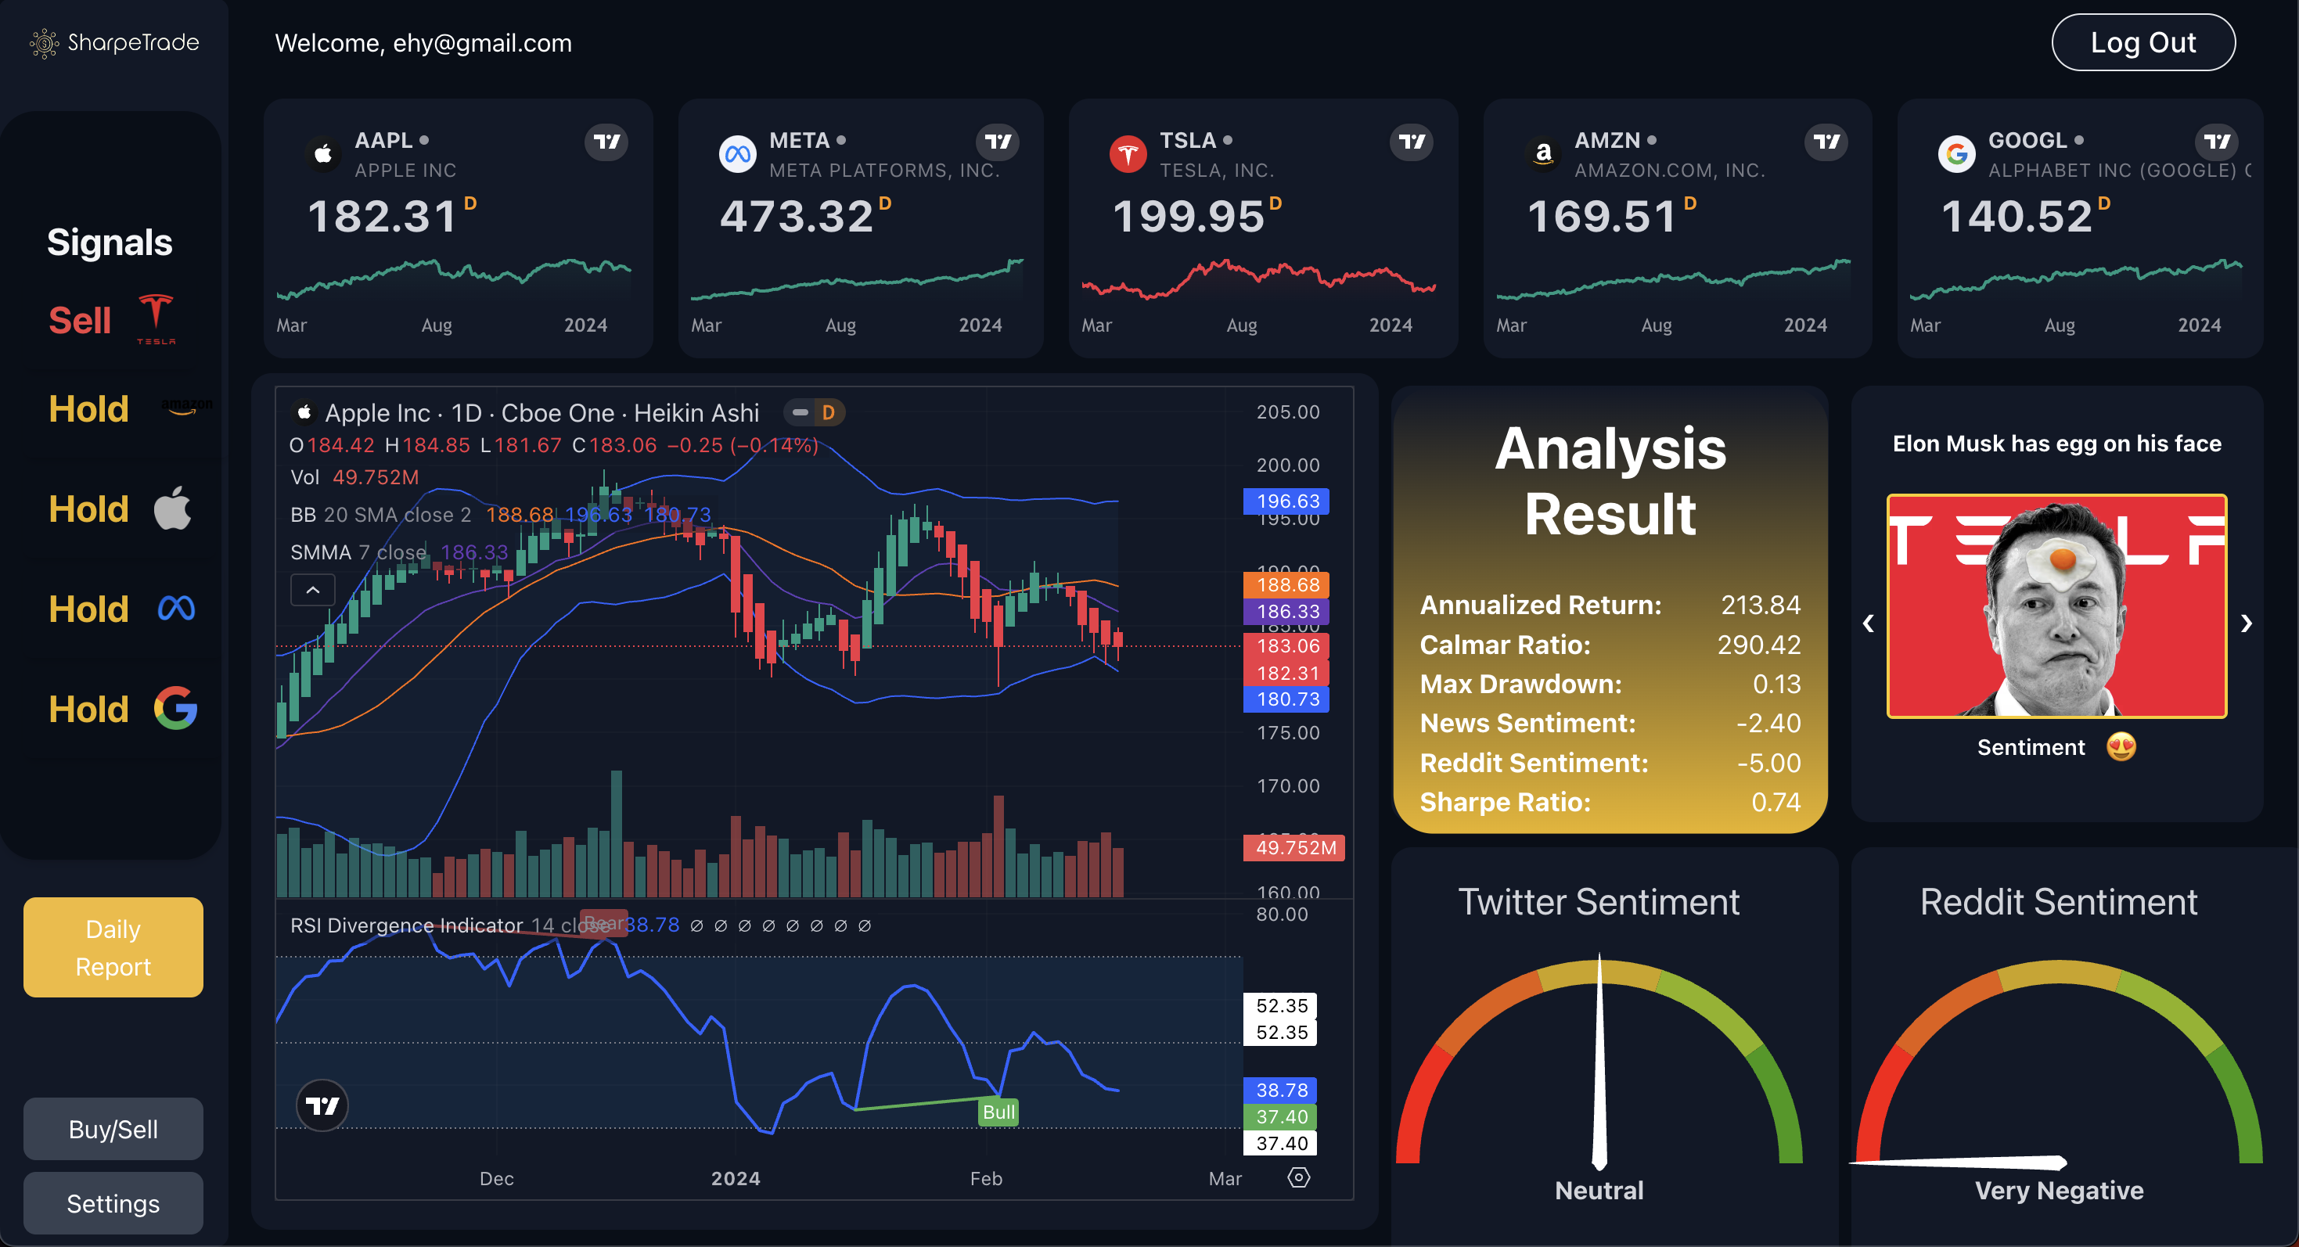
Task: Open TradingView logo on GOOGL card
Action: tap(2217, 142)
